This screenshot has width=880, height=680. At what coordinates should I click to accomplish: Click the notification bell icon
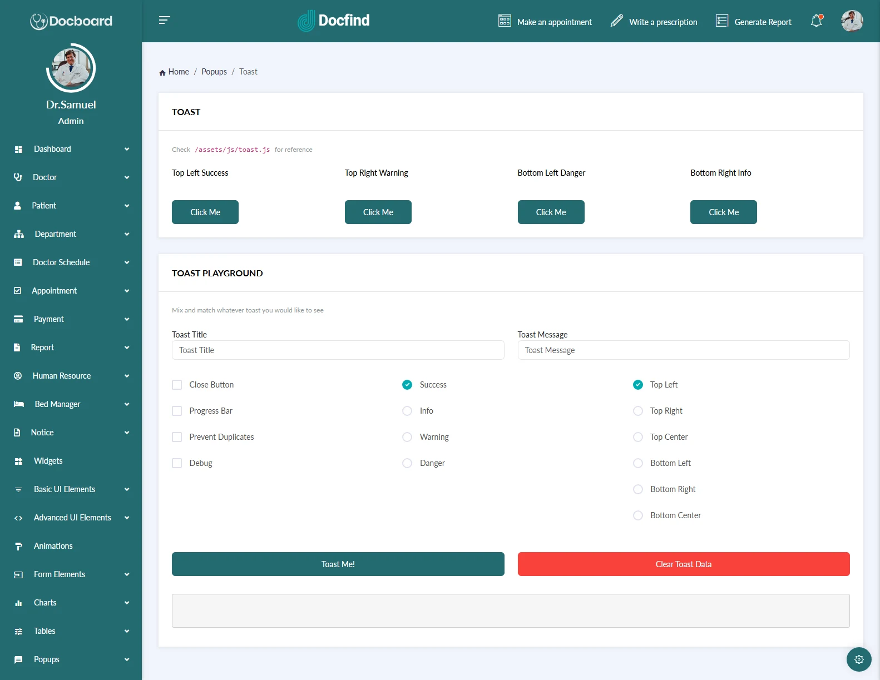pyautogui.click(x=816, y=21)
